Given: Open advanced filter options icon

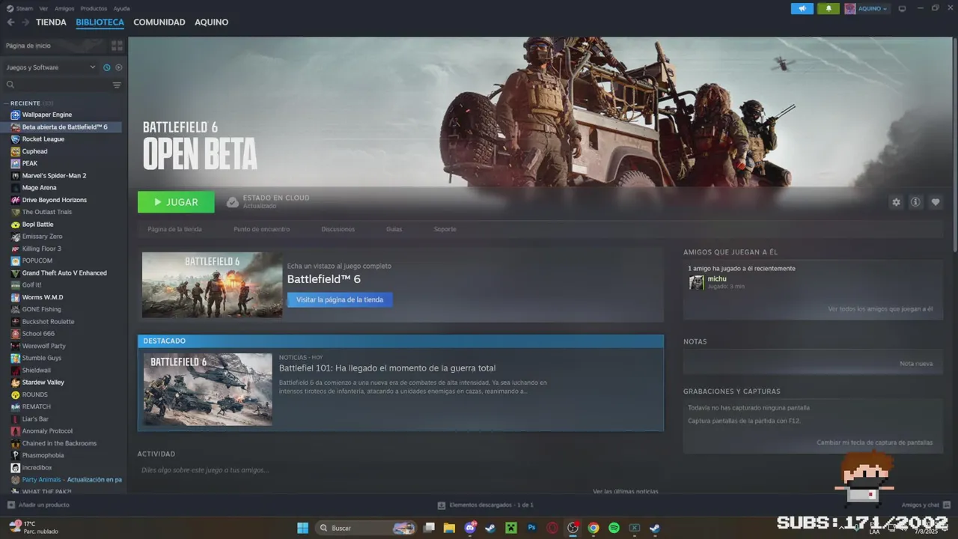Looking at the screenshot, I should pos(117,85).
